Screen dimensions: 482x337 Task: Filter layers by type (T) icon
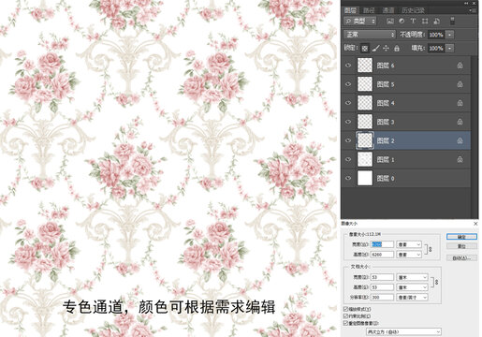point(413,22)
